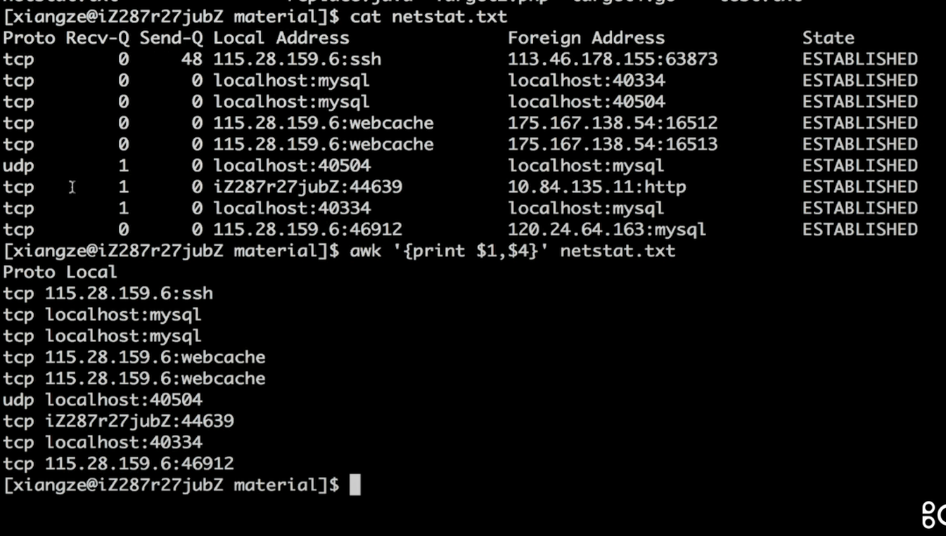Click the block cursor at the prompt

click(354, 485)
